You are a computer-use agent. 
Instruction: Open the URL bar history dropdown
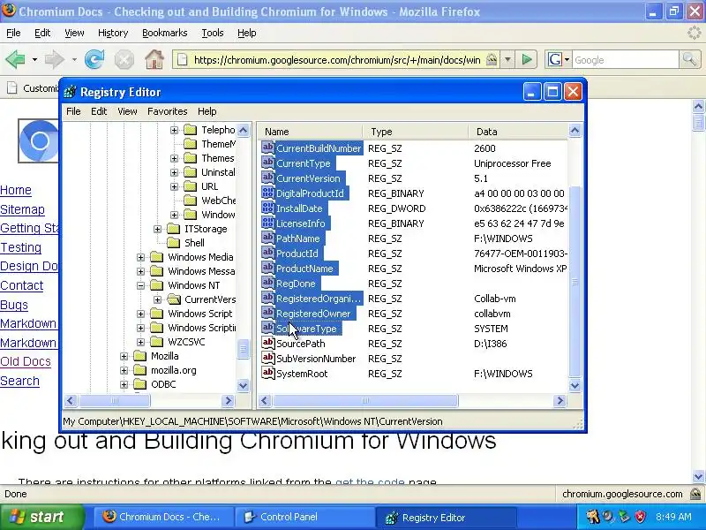pos(507,59)
